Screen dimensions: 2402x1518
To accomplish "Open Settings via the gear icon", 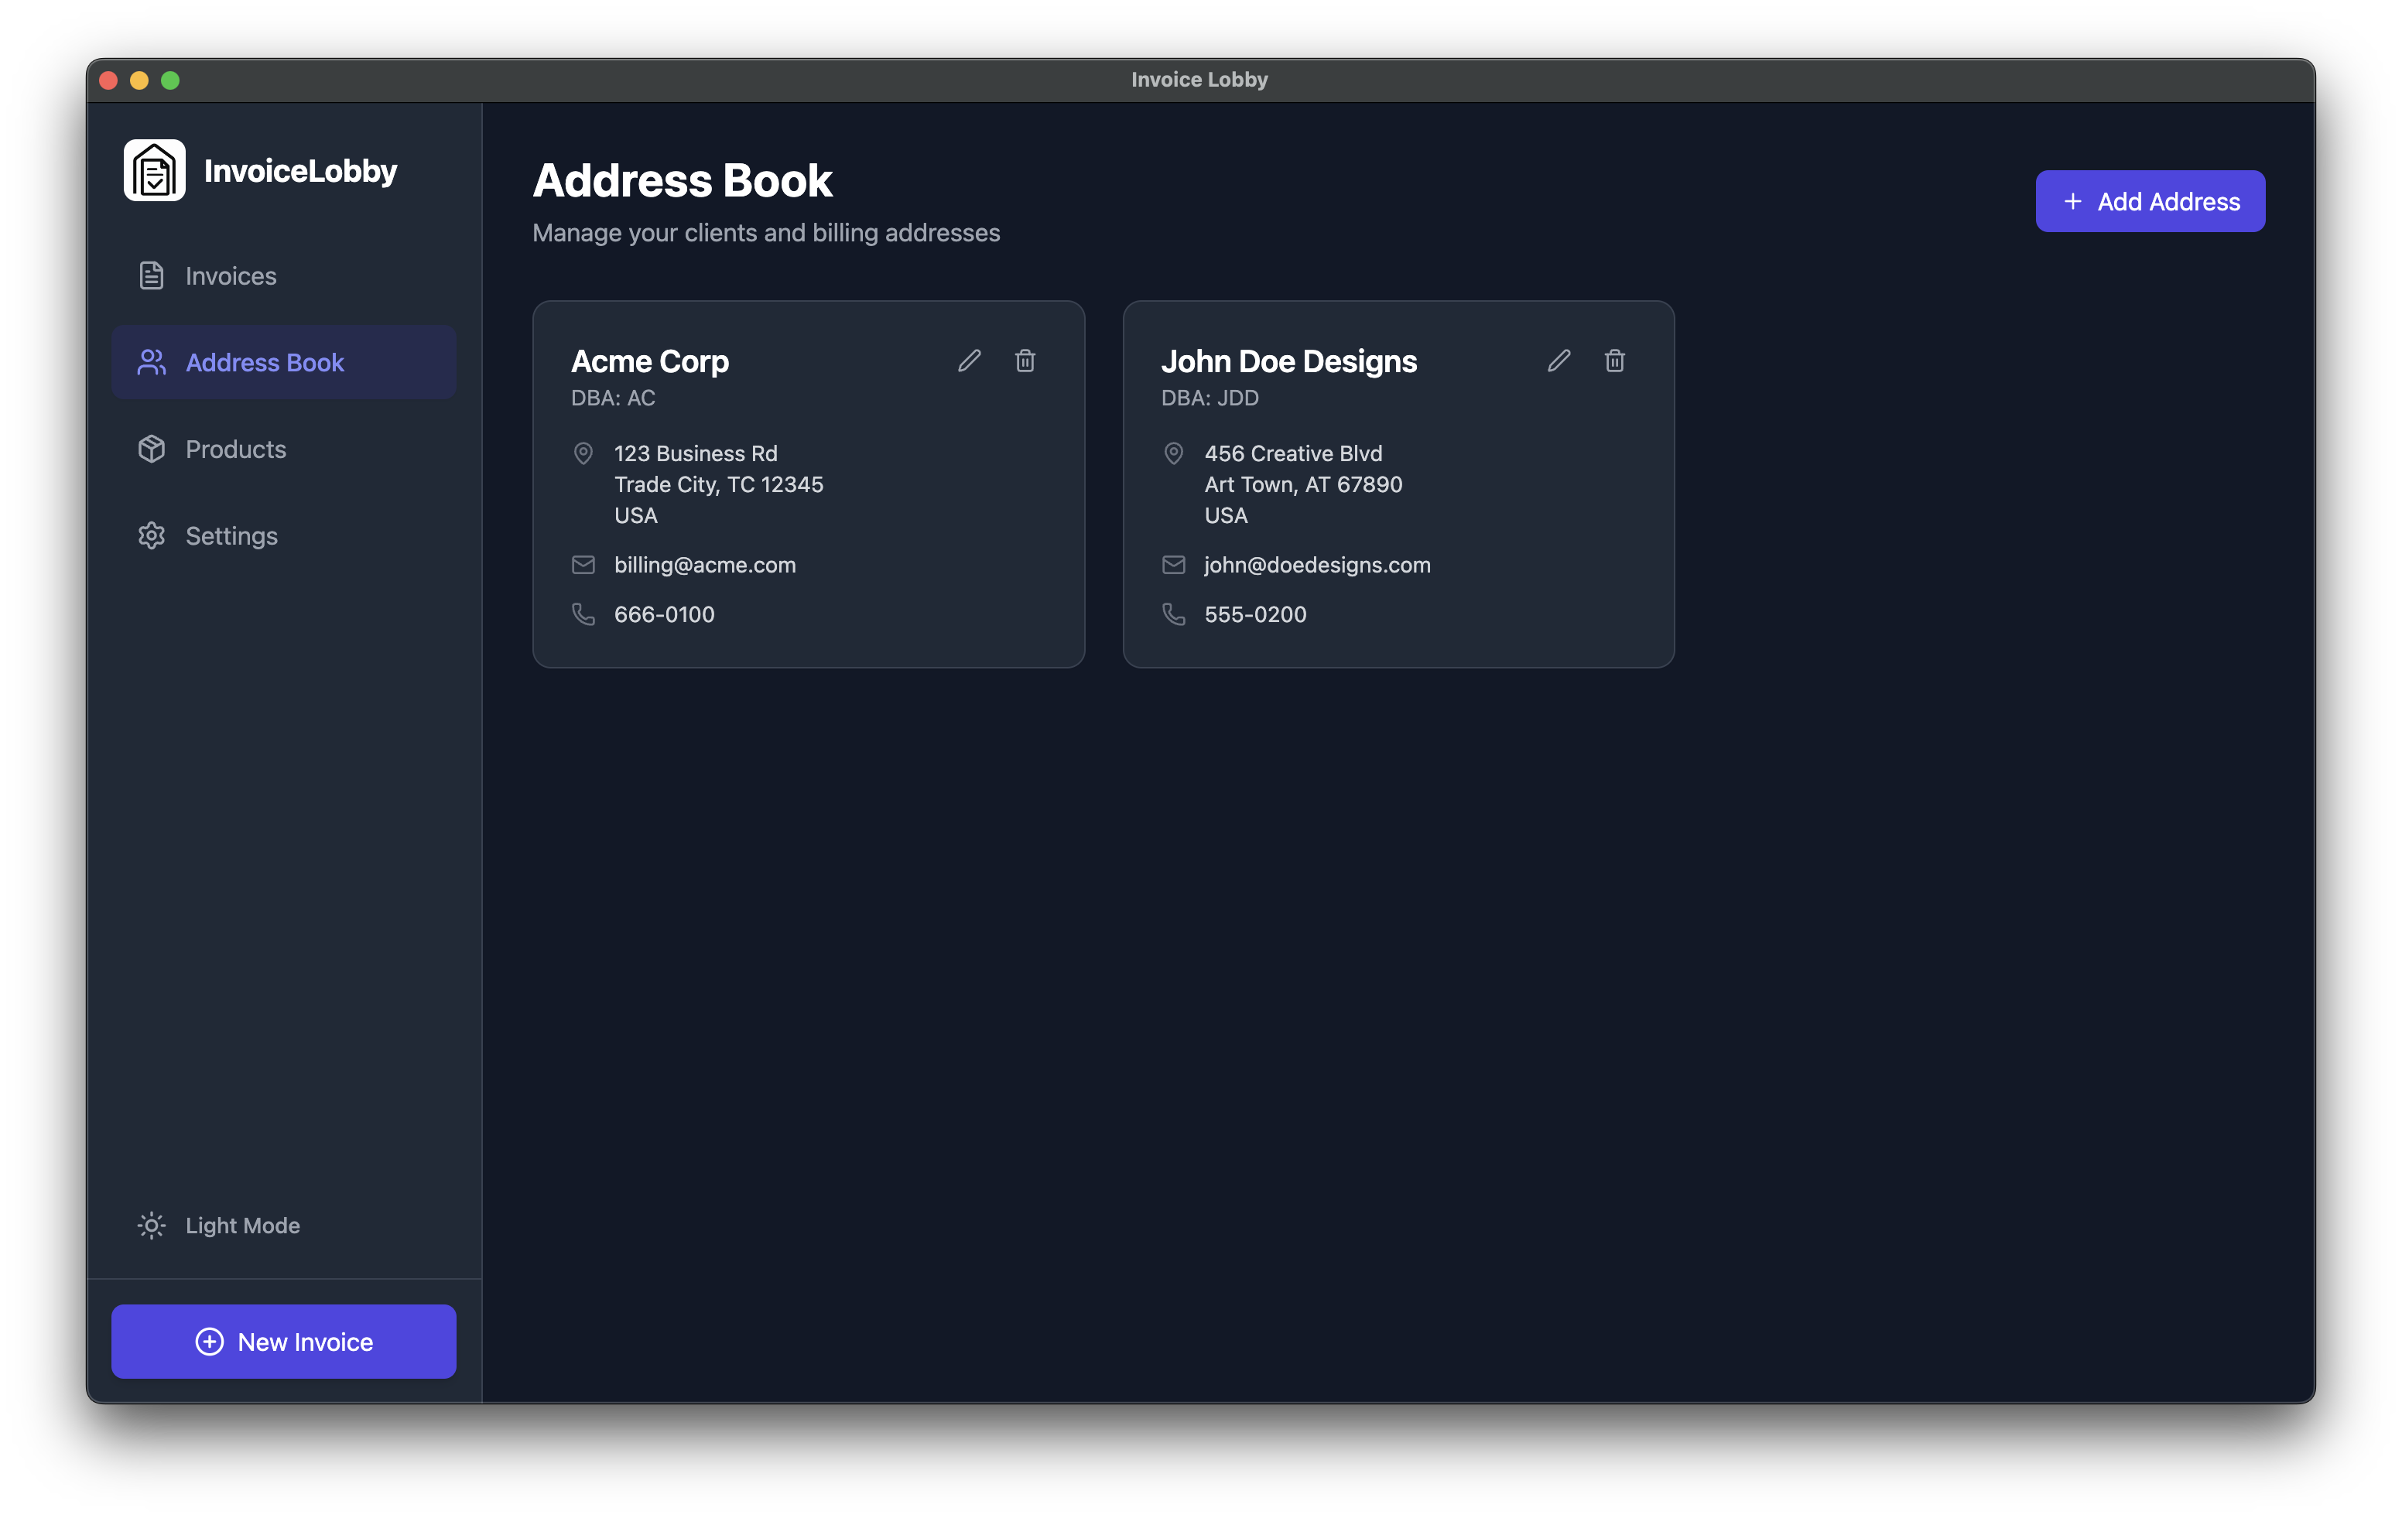I will [152, 535].
